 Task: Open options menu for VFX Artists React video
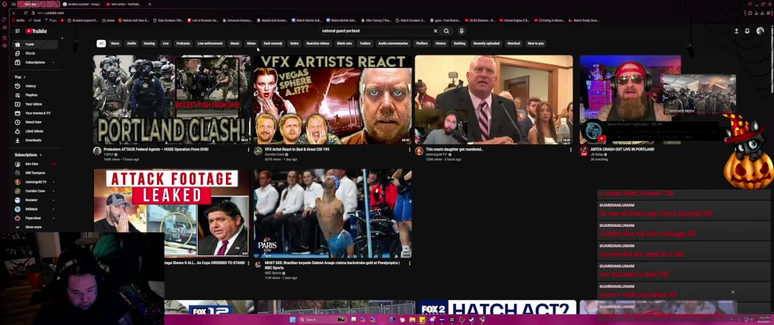[x=410, y=149]
